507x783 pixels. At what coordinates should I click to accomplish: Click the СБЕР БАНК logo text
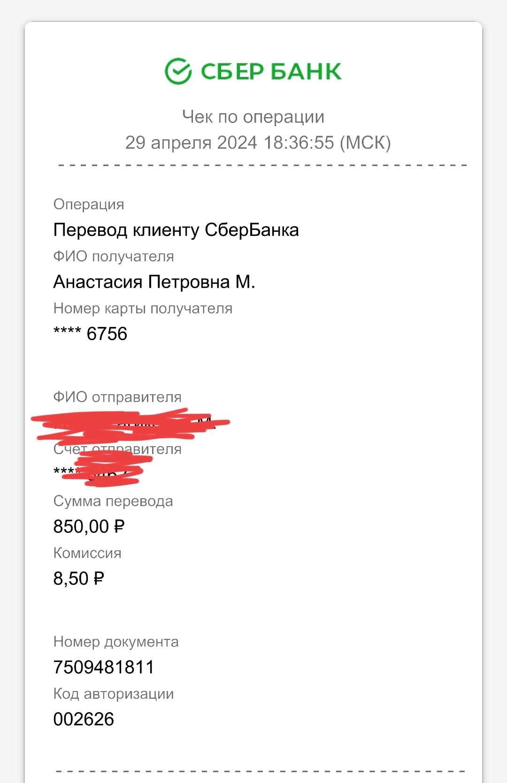(271, 72)
